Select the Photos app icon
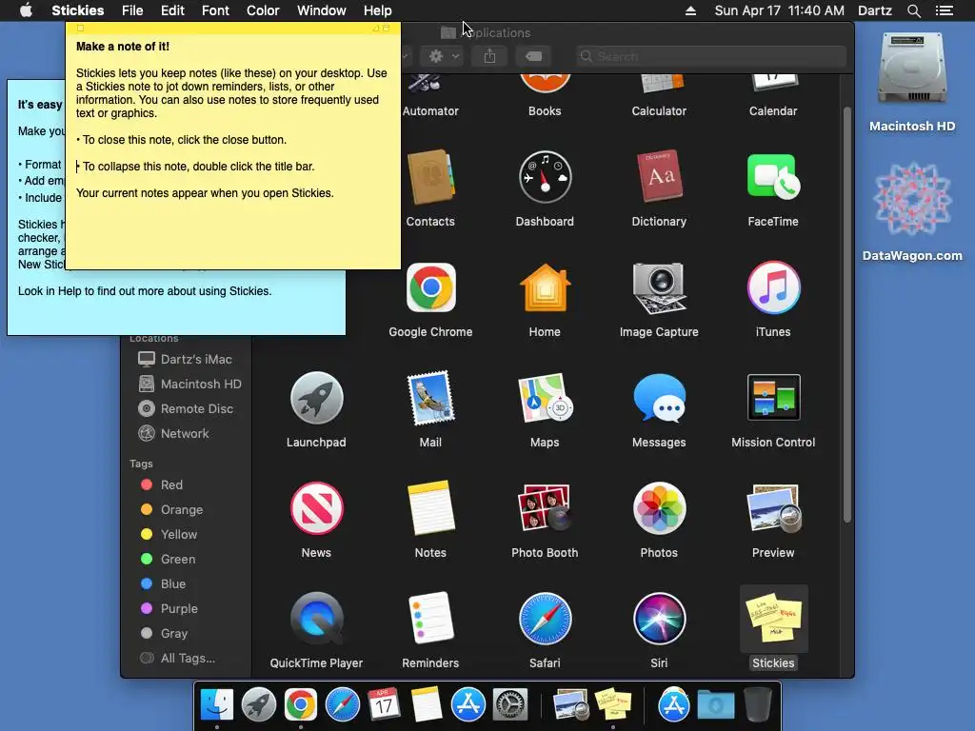This screenshot has height=731, width=975. click(x=659, y=508)
